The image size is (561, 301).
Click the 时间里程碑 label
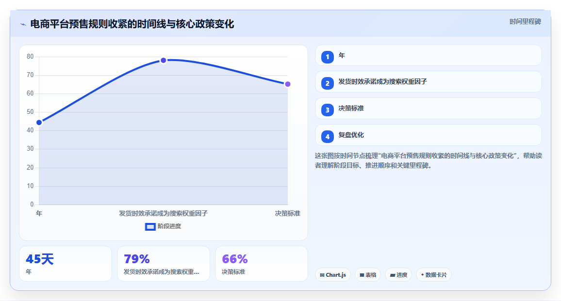click(525, 22)
